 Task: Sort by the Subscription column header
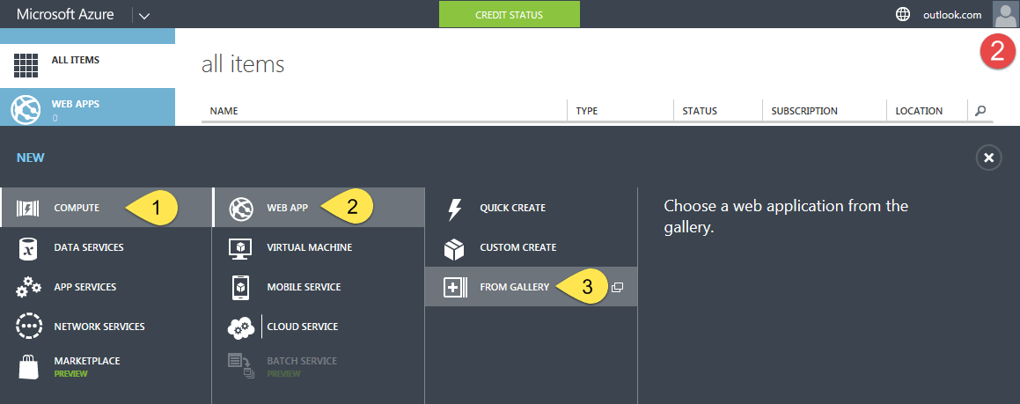[x=804, y=111]
